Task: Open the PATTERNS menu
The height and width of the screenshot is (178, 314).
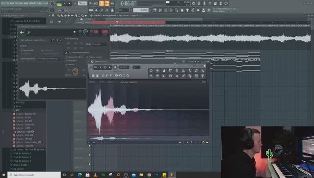Action: point(19,3)
